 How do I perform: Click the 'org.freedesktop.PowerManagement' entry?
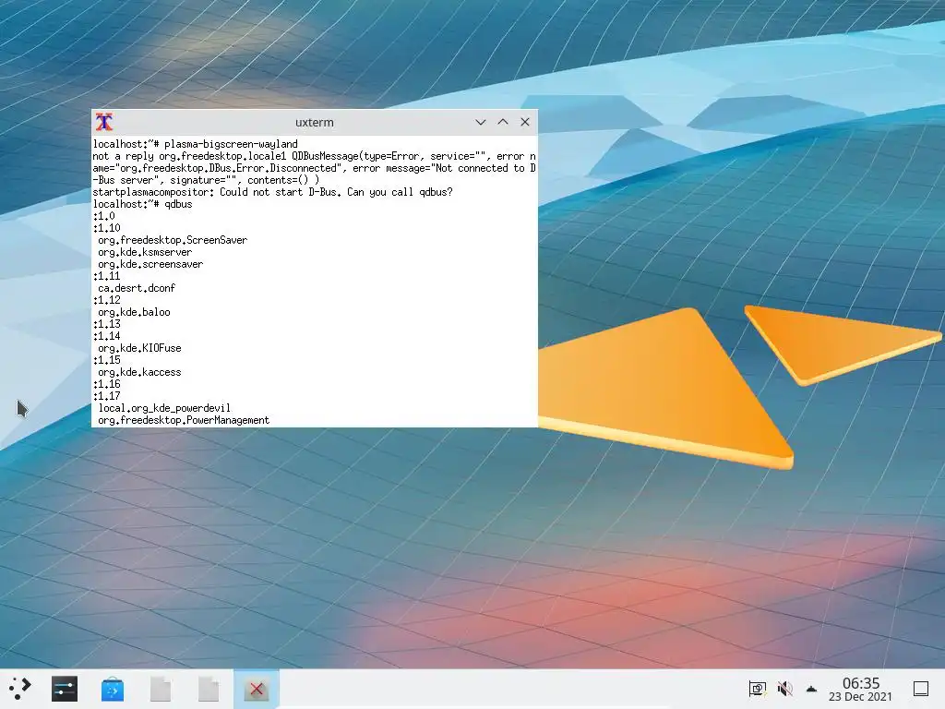point(184,420)
